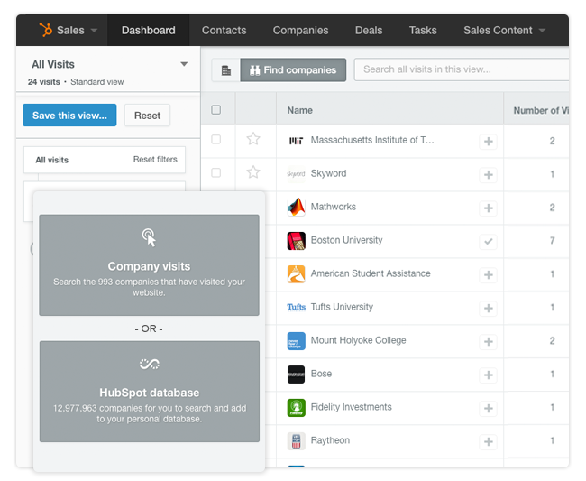Go to the Contacts tab
The image size is (586, 481).
click(x=224, y=31)
